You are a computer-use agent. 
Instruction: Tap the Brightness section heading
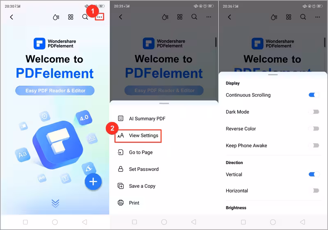pos(236,207)
